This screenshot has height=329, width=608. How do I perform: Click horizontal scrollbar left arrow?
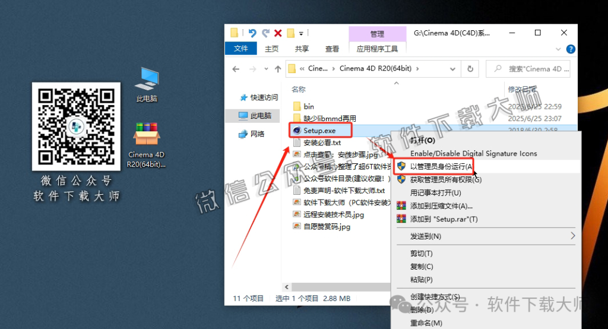(x=287, y=287)
